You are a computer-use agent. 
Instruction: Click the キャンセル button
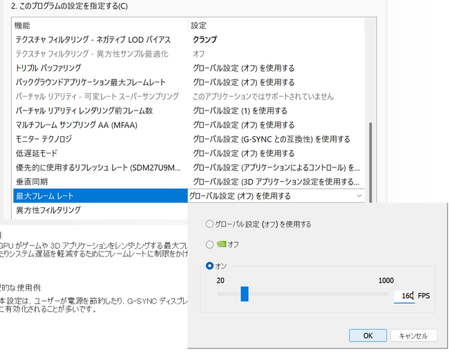[414, 336]
